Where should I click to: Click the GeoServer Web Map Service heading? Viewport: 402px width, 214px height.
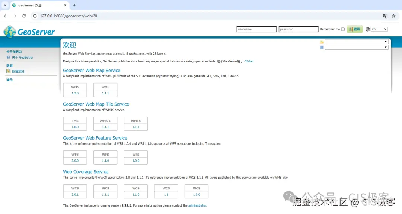click(x=92, y=70)
